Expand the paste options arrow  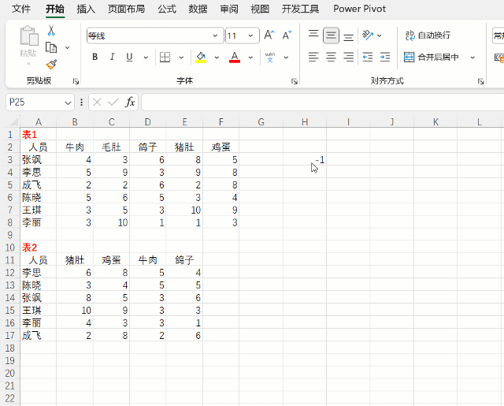point(28,63)
